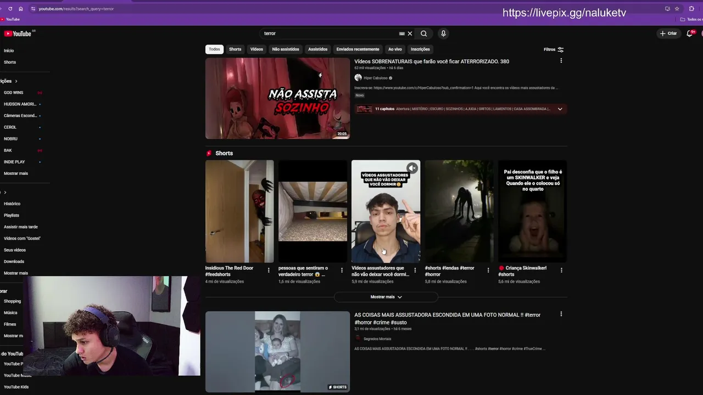Open Histórico in the sidebar
The height and width of the screenshot is (395, 703).
(12, 204)
